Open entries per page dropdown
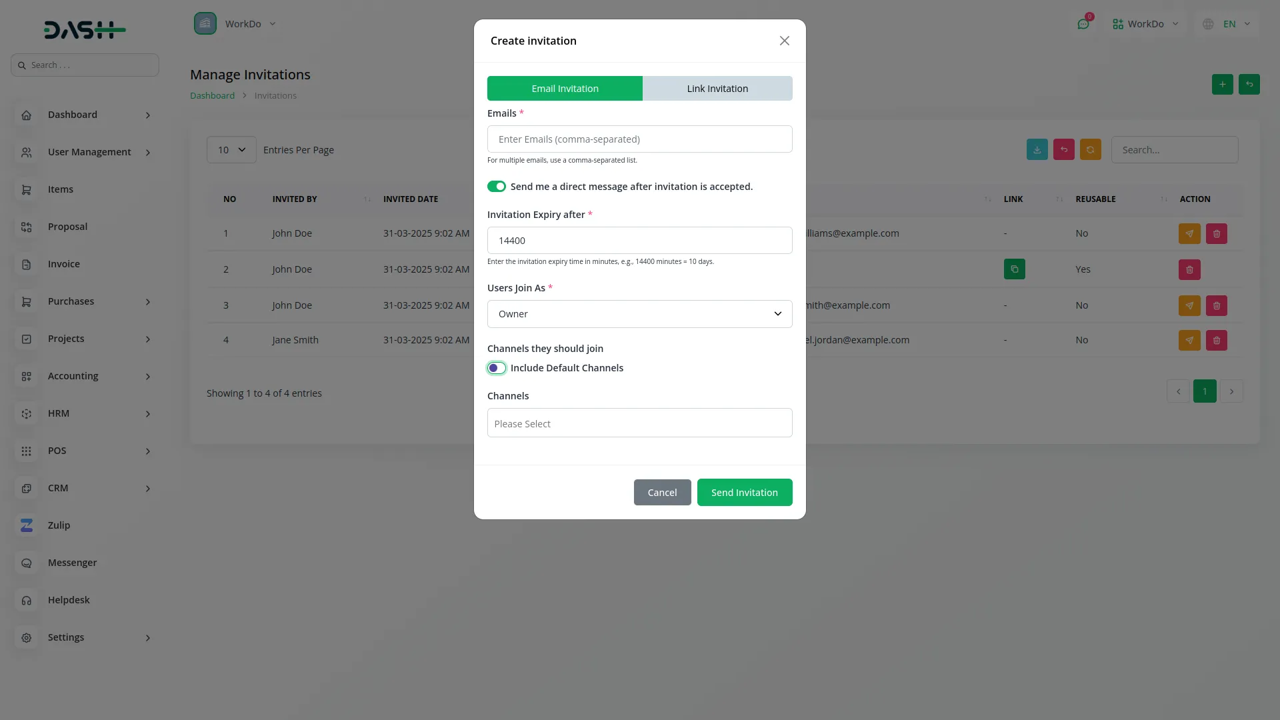This screenshot has width=1280, height=720. [231, 150]
